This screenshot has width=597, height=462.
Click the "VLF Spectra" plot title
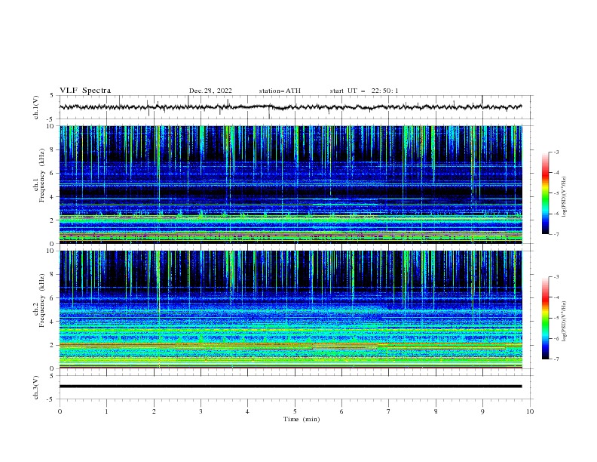(x=85, y=91)
